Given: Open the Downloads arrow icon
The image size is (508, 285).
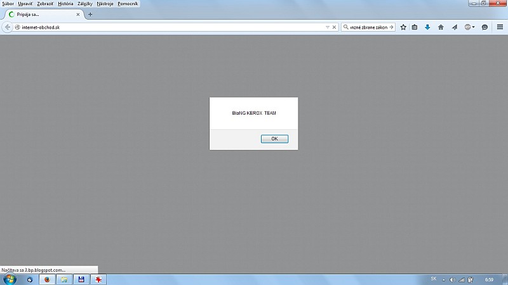Looking at the screenshot, I should pos(427,27).
